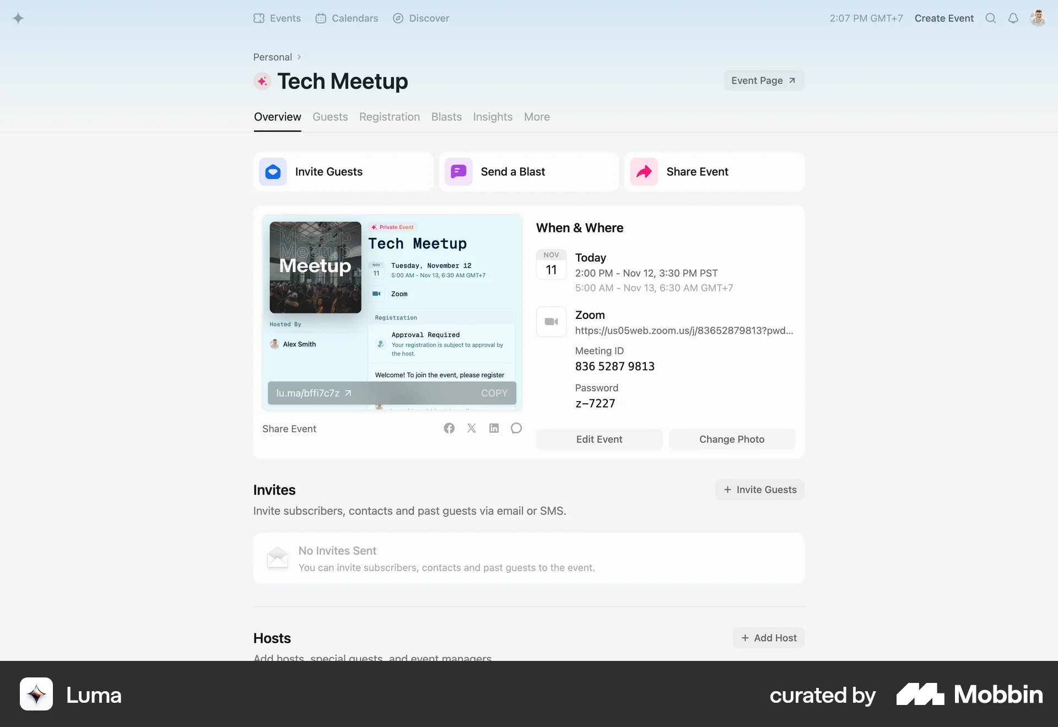Share the event on LinkedIn
Image resolution: width=1058 pixels, height=727 pixels.
tap(494, 428)
